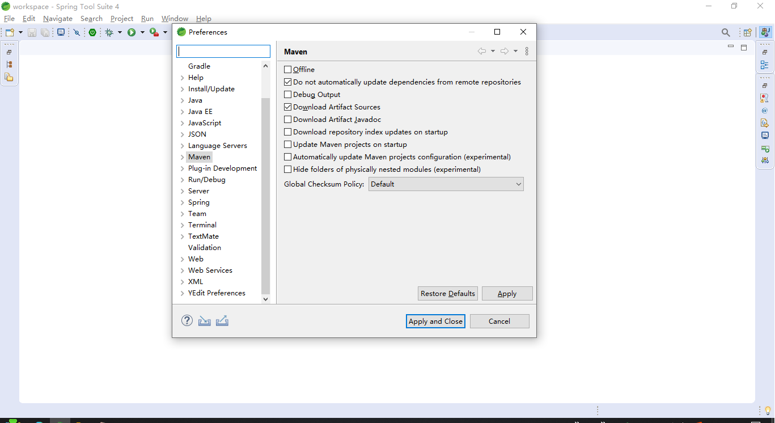Viewport: 775px width, 423px height.
Task: Click the Search icon in the toolbar
Action: coord(726,32)
